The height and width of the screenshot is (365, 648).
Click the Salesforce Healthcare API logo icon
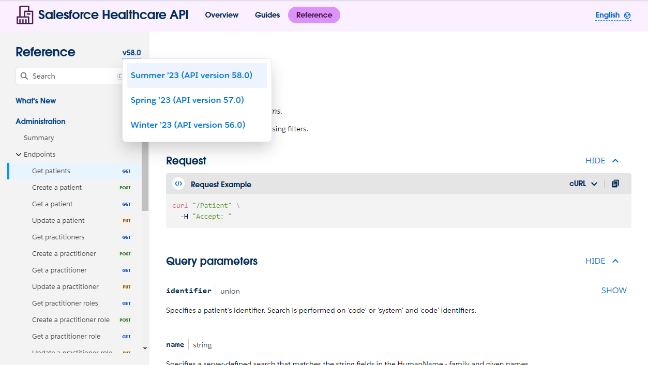tap(25, 15)
